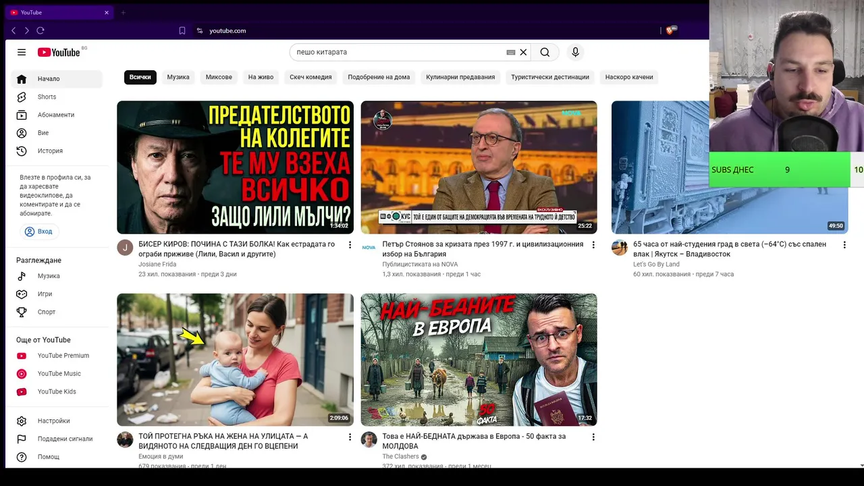This screenshot has width=864, height=486.
Task: Select the Всички filter chip
Action: (140, 77)
